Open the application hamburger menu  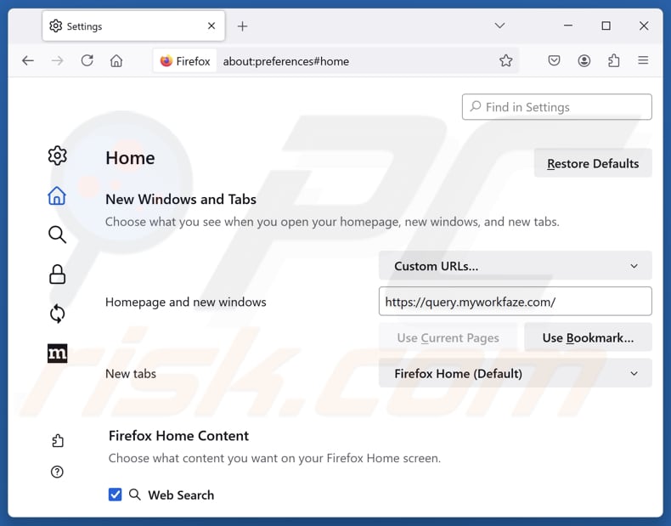point(643,61)
